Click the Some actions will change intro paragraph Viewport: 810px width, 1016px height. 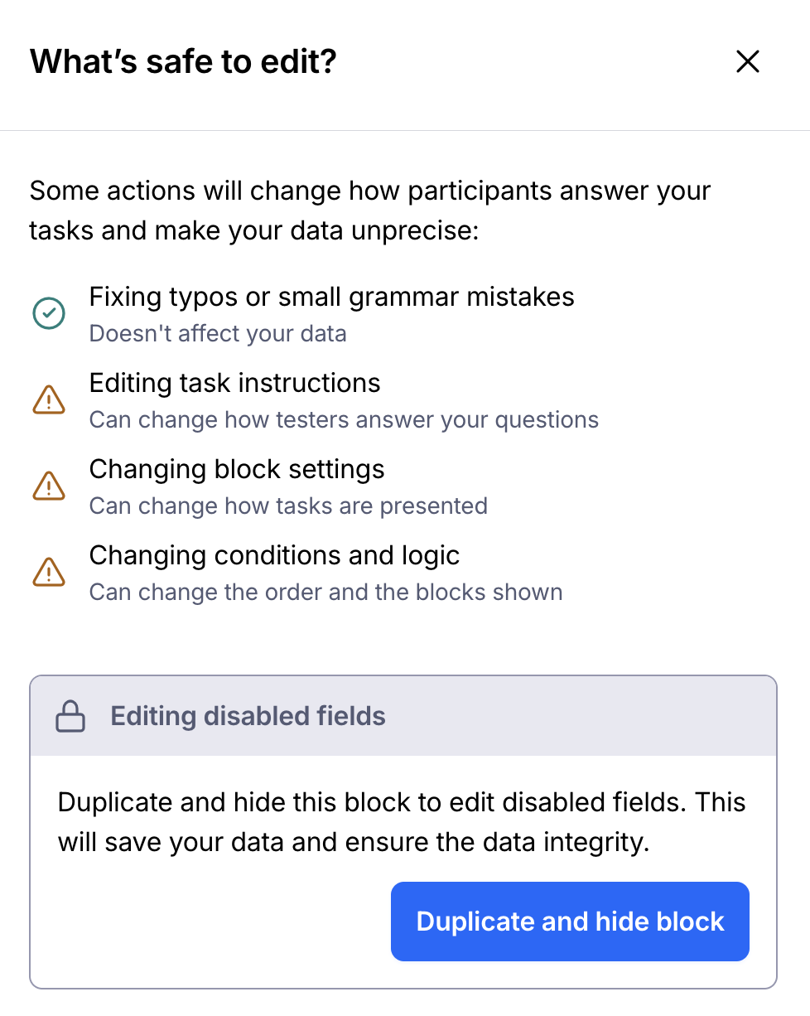pyautogui.click(x=370, y=210)
